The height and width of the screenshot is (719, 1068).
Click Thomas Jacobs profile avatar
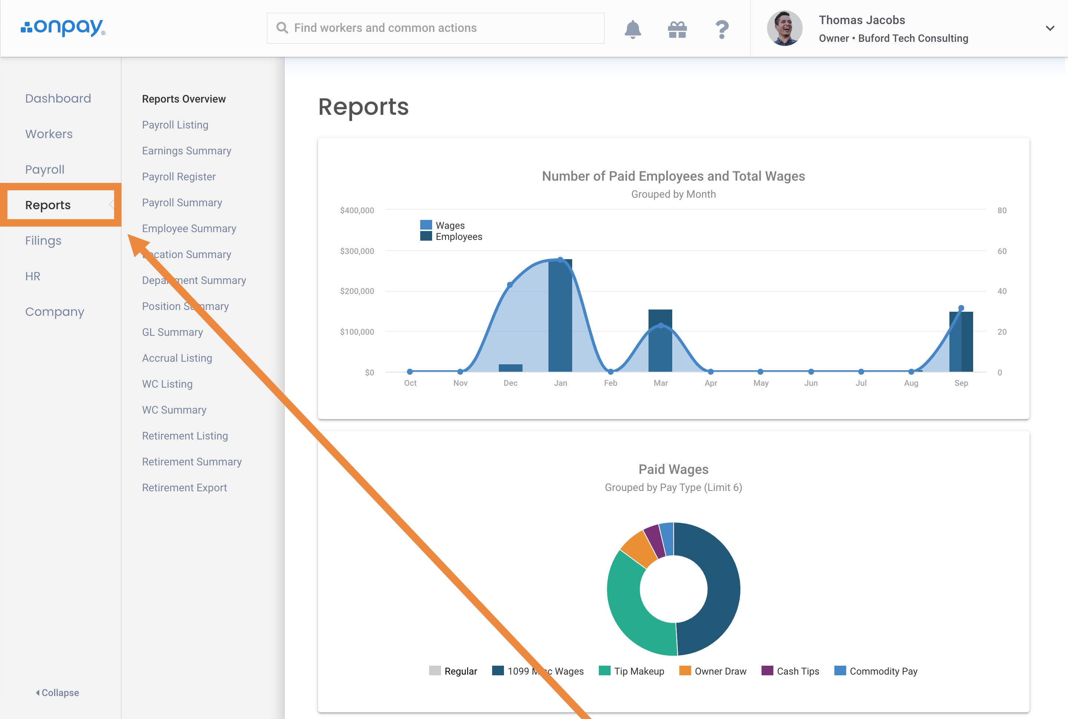pos(785,29)
